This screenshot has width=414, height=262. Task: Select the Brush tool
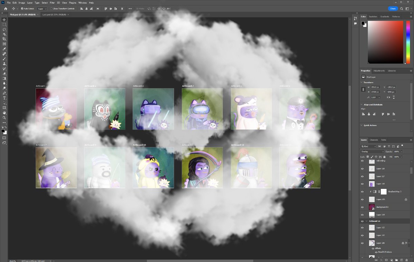coord(4,59)
